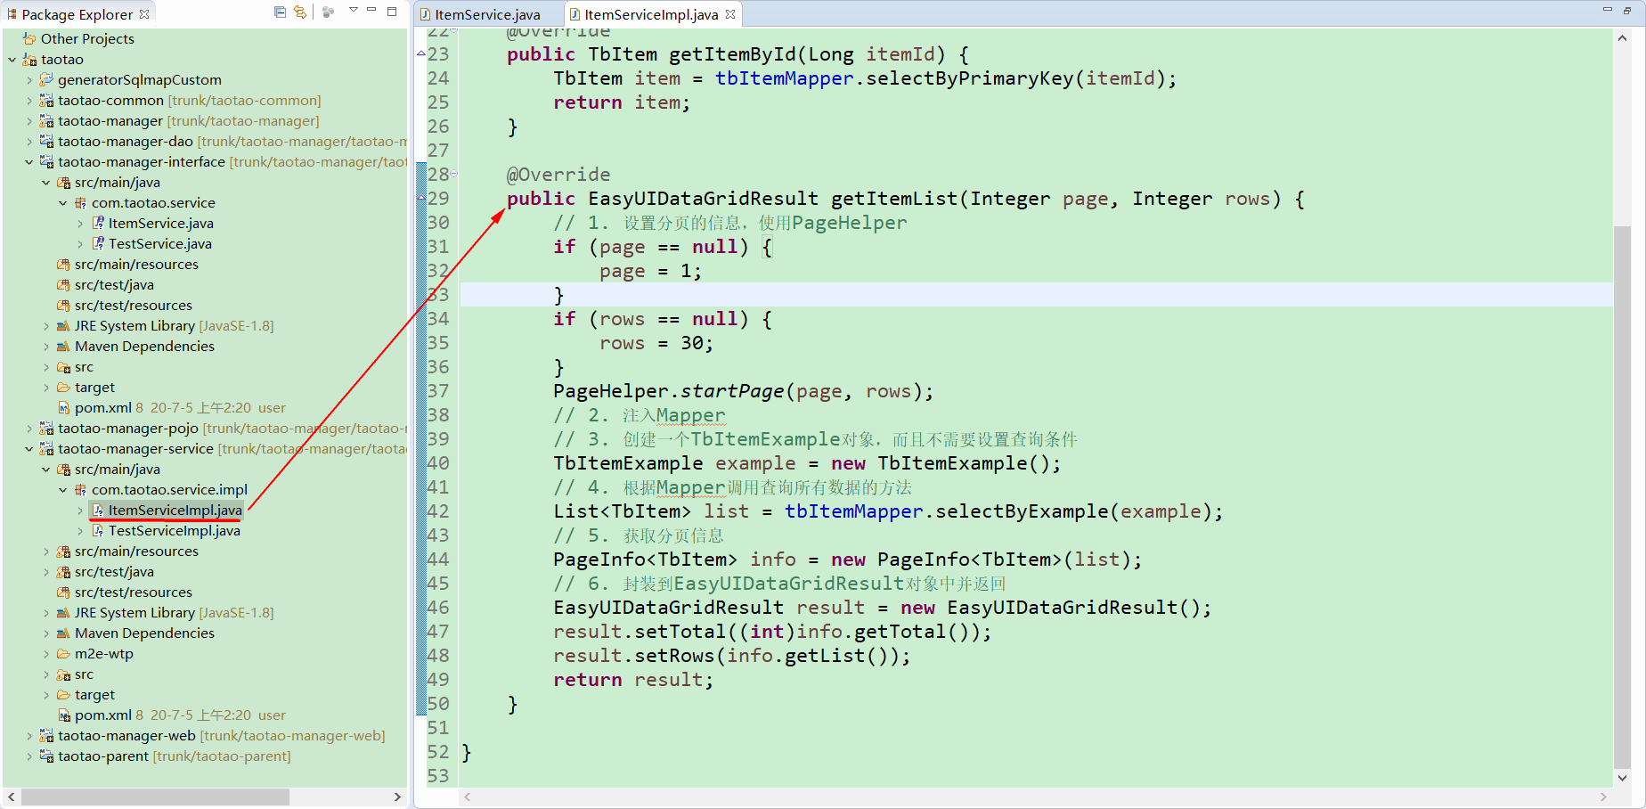Image resolution: width=1646 pixels, height=809 pixels.
Task: Maximize the Package Explorer panel
Action: 392,12
